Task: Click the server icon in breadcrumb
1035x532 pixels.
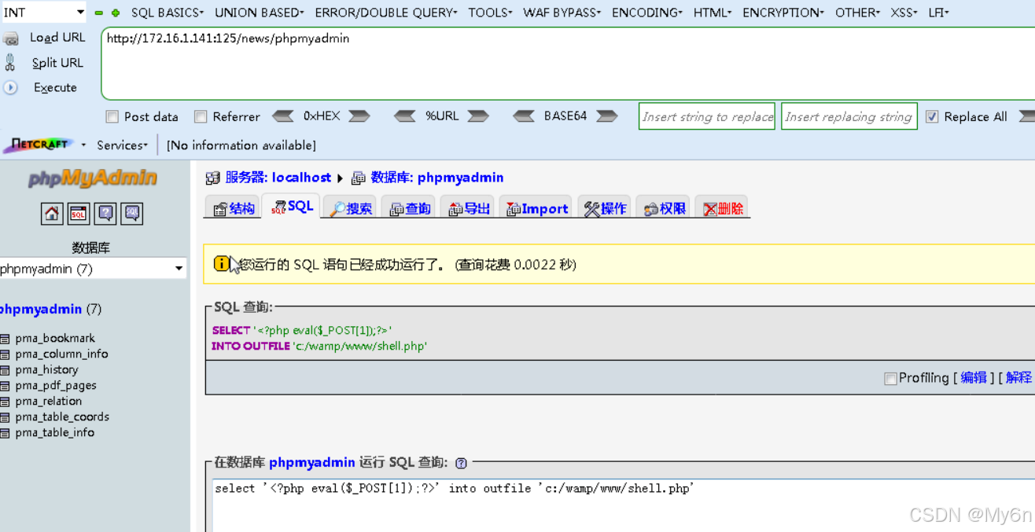Action: 212,178
